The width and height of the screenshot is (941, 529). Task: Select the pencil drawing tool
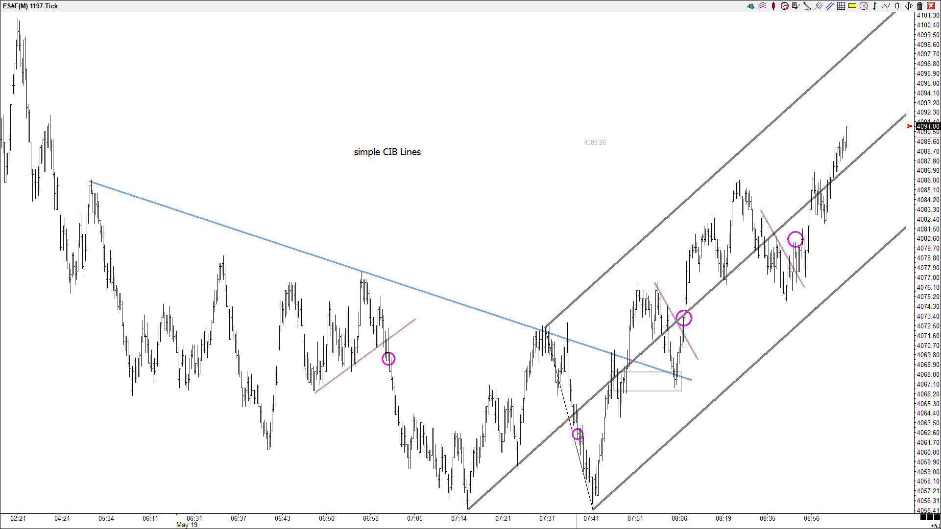pyautogui.click(x=807, y=6)
